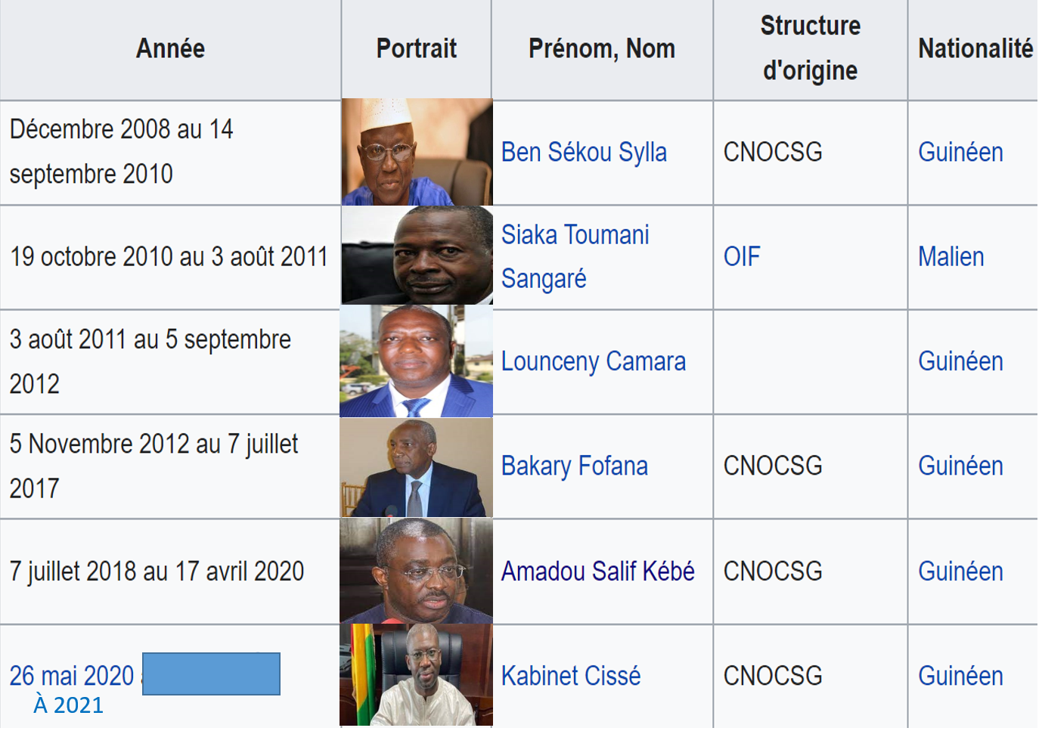Viewport: 1042px width, 731px height.
Task: Open Bakary Fofana's page link
Action: click(574, 466)
